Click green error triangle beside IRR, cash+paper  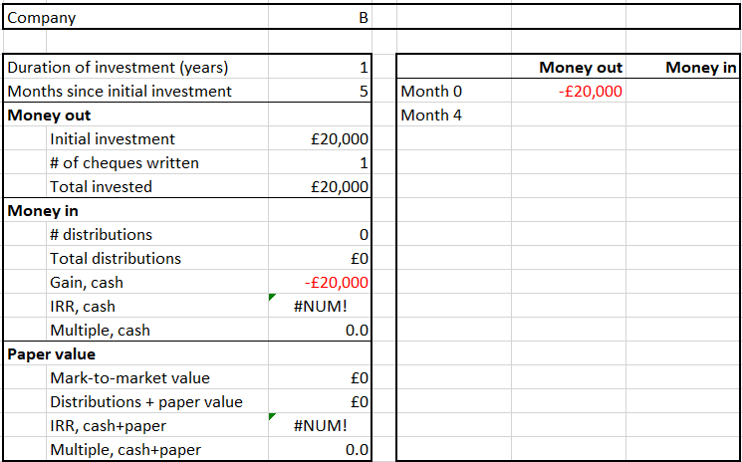tap(273, 416)
